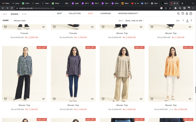
Task: Quick view the Rs.1,750 Trouser
Action: point(92,27)
